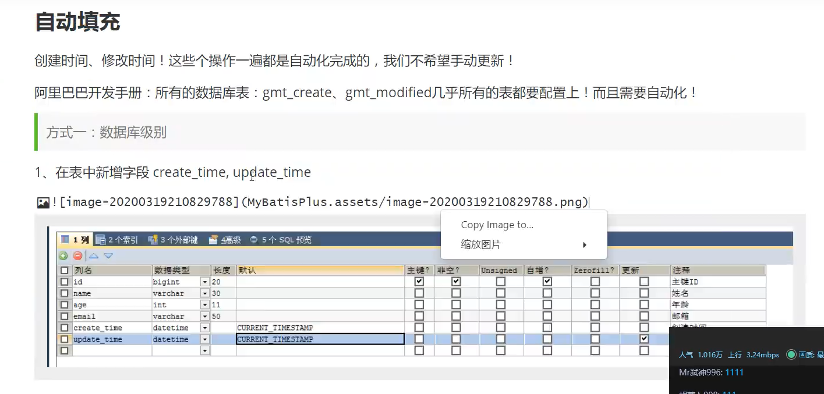Click the green status circle near 画质
Screen dimensions: 824x394
pyautogui.click(x=791, y=354)
